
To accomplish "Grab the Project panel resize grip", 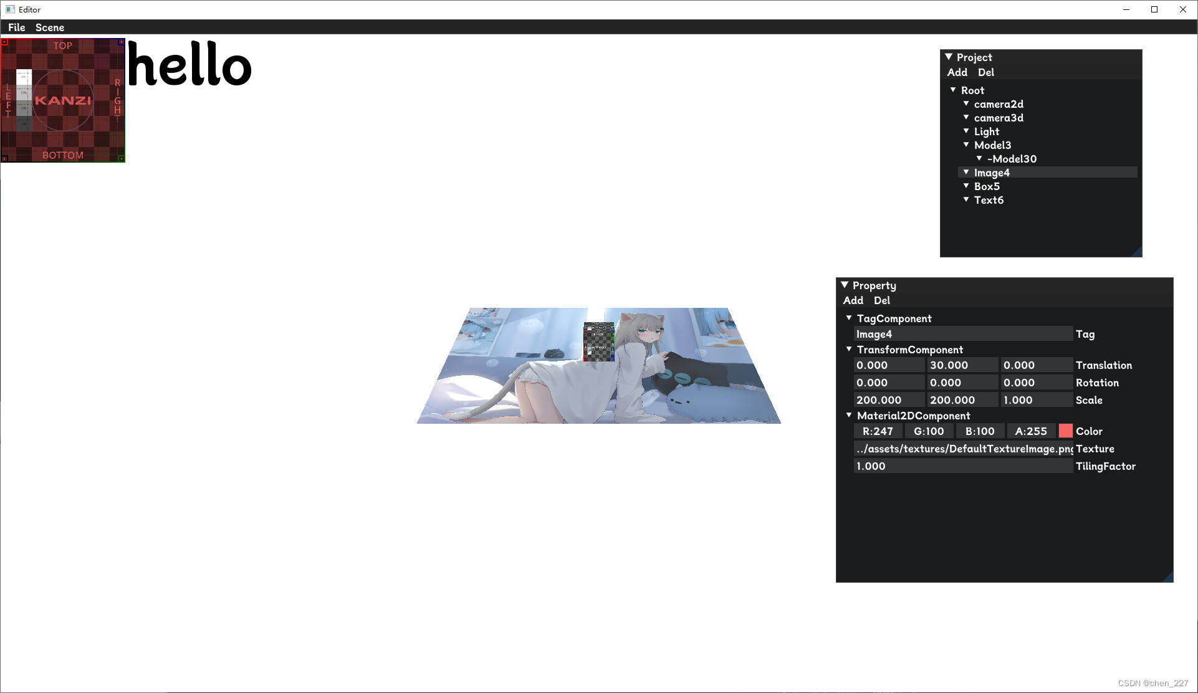I will [x=1136, y=251].
